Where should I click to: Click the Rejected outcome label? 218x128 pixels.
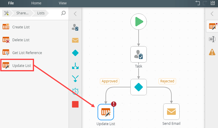167,81
